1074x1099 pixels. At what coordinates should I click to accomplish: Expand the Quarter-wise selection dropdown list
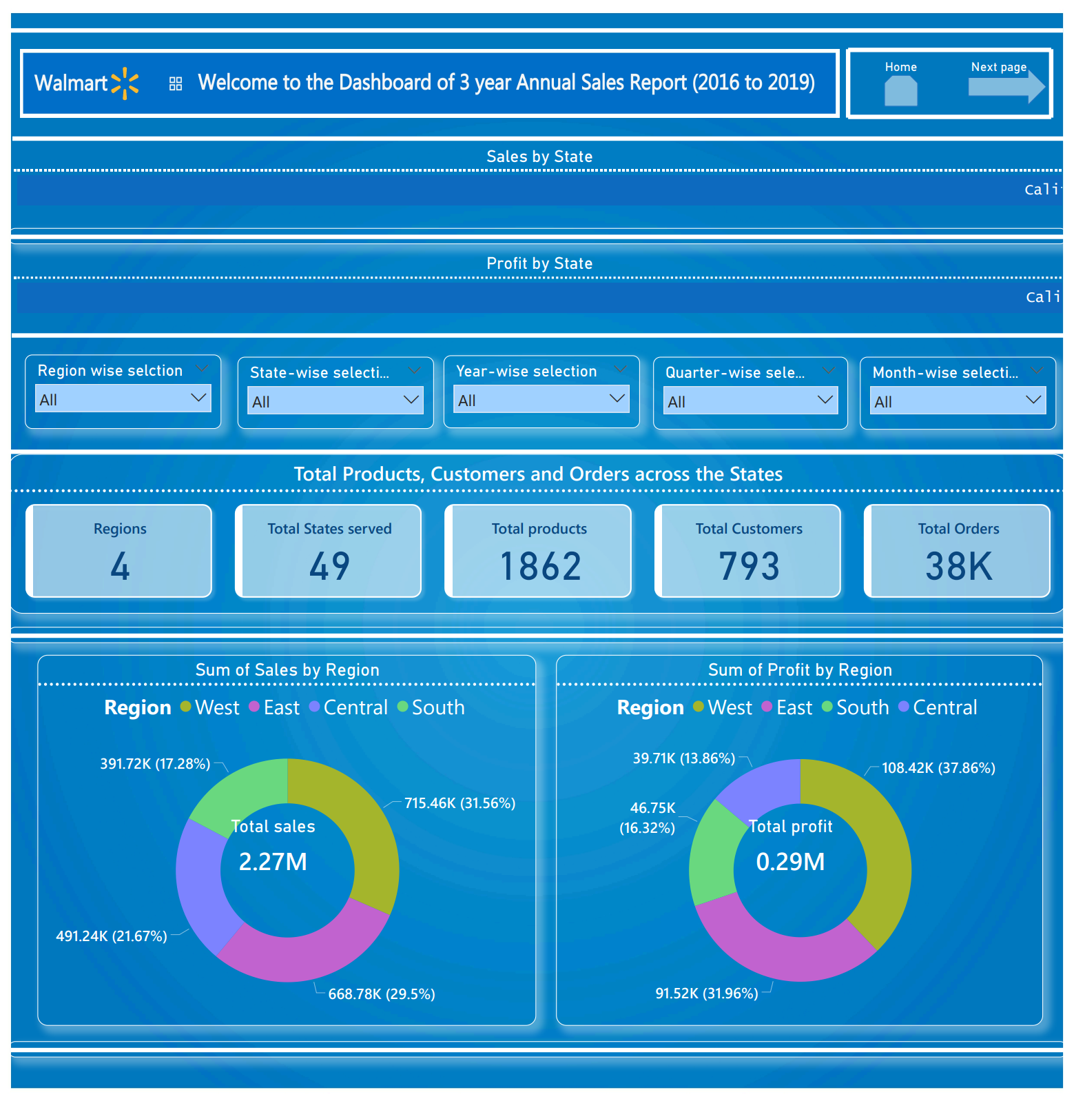750,401
